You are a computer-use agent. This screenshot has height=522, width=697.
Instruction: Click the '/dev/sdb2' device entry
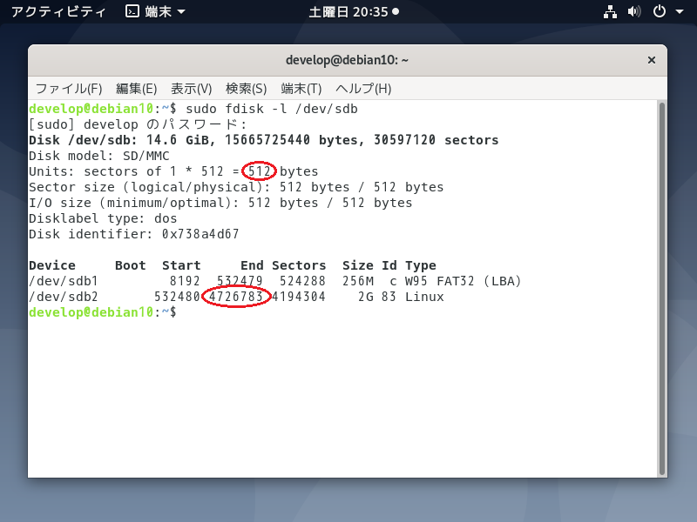pyautogui.click(x=64, y=297)
